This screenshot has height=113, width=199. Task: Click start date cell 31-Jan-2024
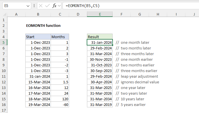pos(38,77)
